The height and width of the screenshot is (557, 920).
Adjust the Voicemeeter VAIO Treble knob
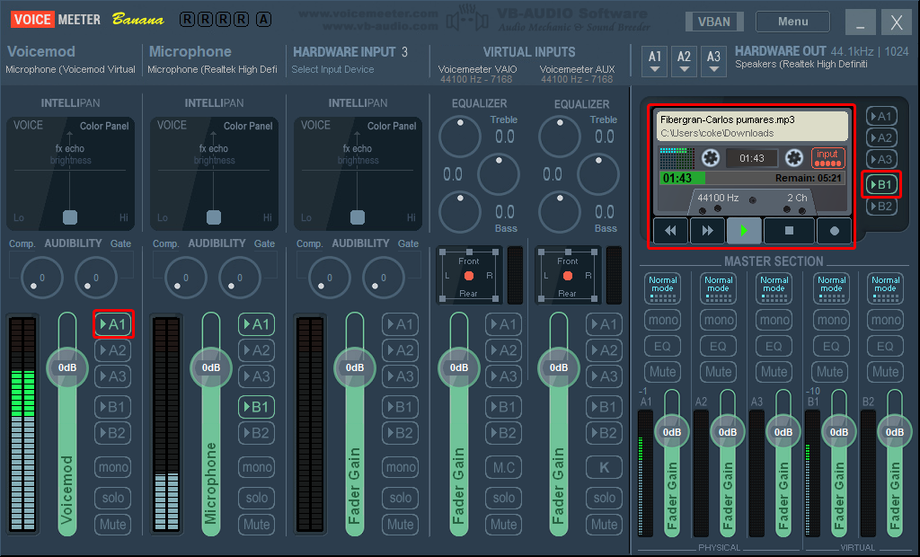tap(459, 137)
